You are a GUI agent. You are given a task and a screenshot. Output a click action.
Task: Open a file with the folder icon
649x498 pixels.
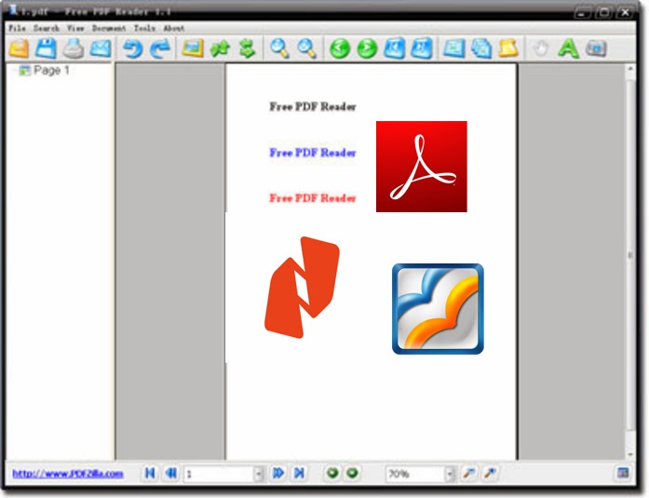tap(19, 48)
